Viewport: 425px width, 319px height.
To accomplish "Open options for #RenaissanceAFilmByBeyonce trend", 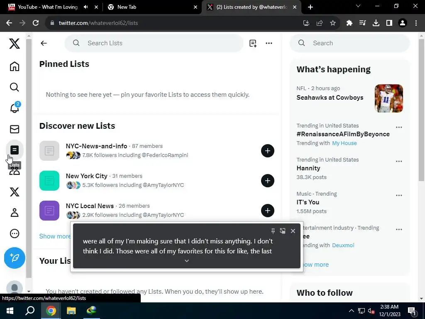I will 399,127.
